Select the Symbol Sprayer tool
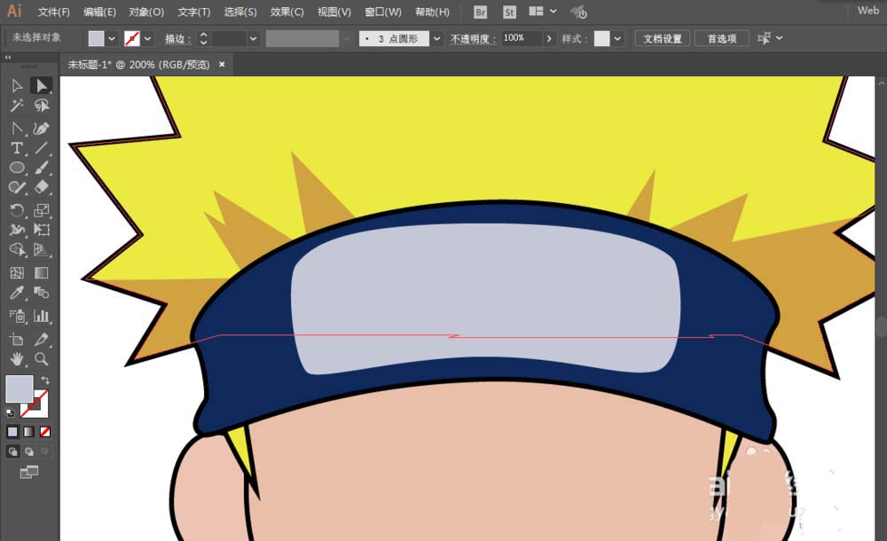The image size is (887, 541). (x=17, y=316)
